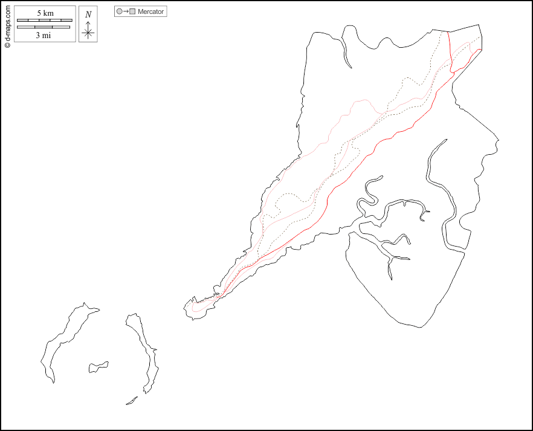Click the "5 km" scale text
The image size is (533, 431).
click(44, 13)
